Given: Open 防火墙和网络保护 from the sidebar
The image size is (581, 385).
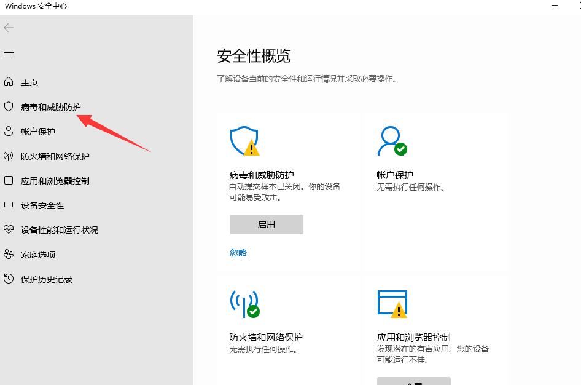Looking at the screenshot, I should (x=55, y=156).
